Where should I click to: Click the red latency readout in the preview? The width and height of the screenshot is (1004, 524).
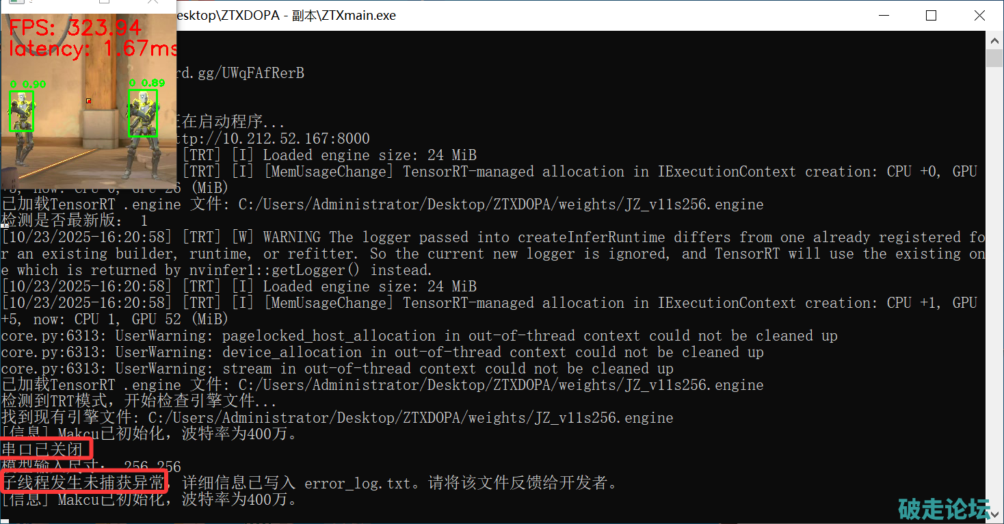pyautogui.click(x=93, y=49)
